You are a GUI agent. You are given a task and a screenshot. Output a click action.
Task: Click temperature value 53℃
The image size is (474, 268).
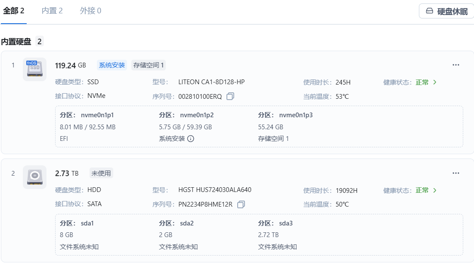point(342,97)
